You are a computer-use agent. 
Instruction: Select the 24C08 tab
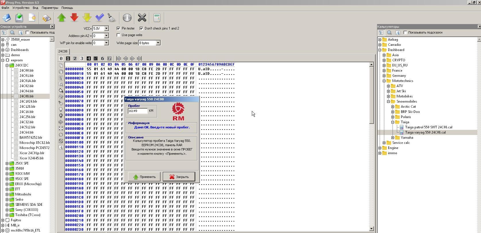tap(63, 51)
